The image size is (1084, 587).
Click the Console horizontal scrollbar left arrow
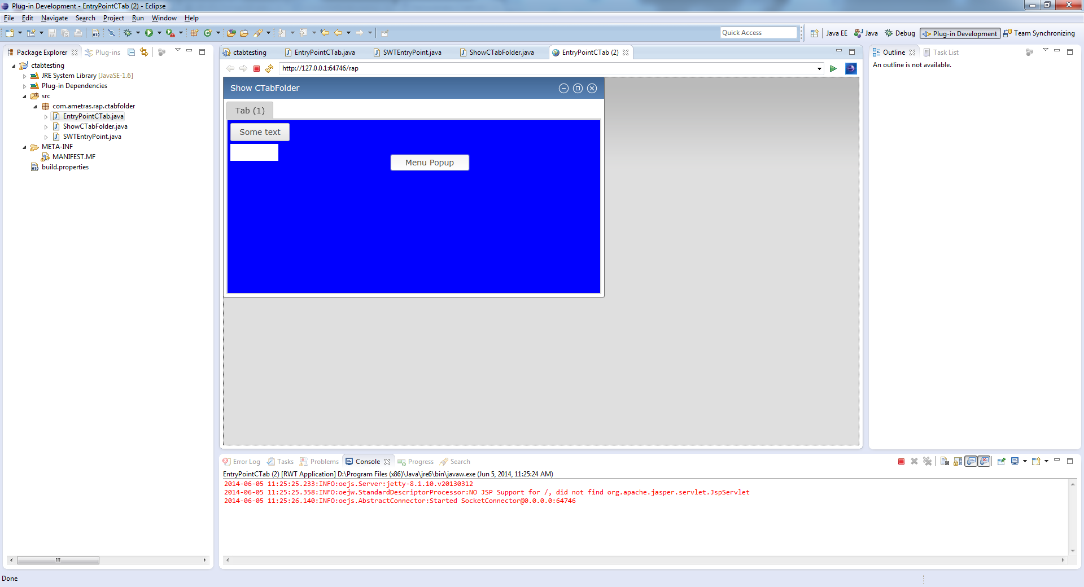coord(228,560)
